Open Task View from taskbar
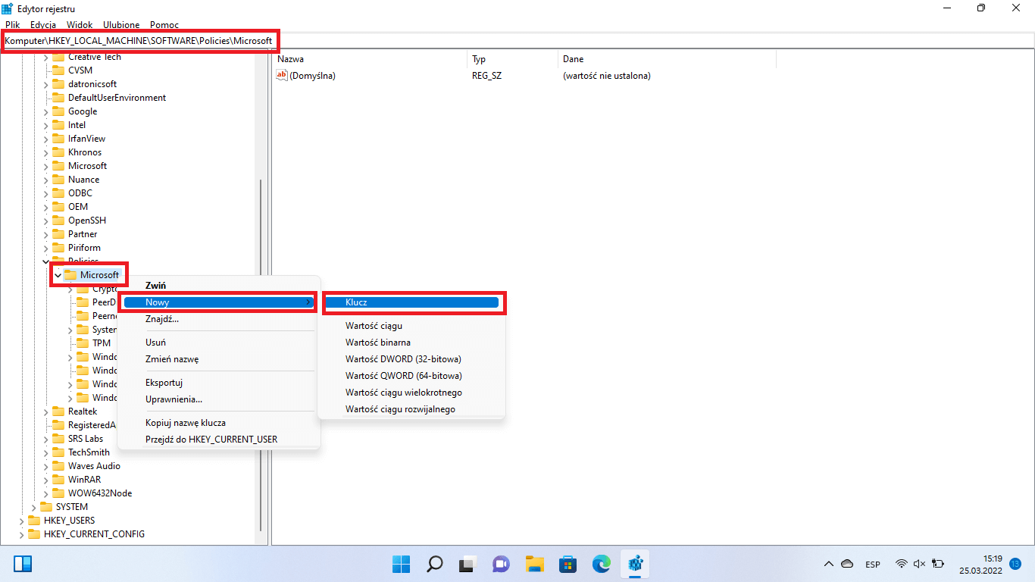Screen dimensions: 1035x582 467,564
